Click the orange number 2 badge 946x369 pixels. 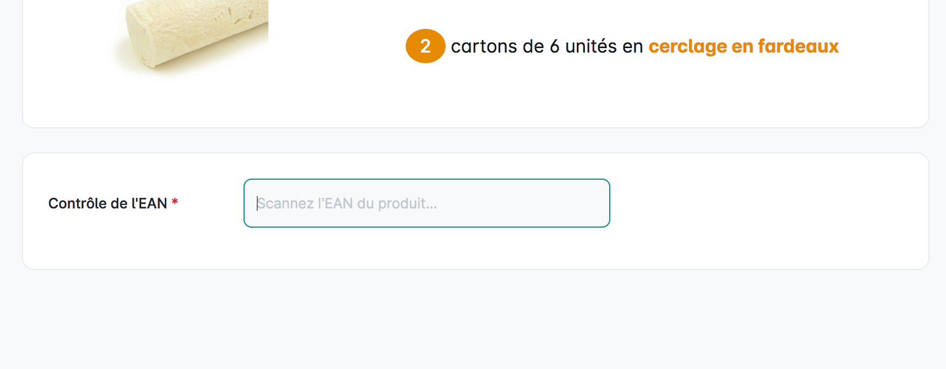[x=425, y=46]
